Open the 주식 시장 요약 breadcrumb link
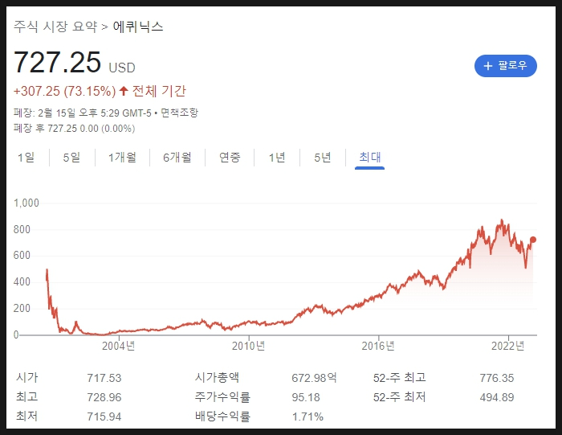562x435 pixels. pyautogui.click(x=55, y=27)
